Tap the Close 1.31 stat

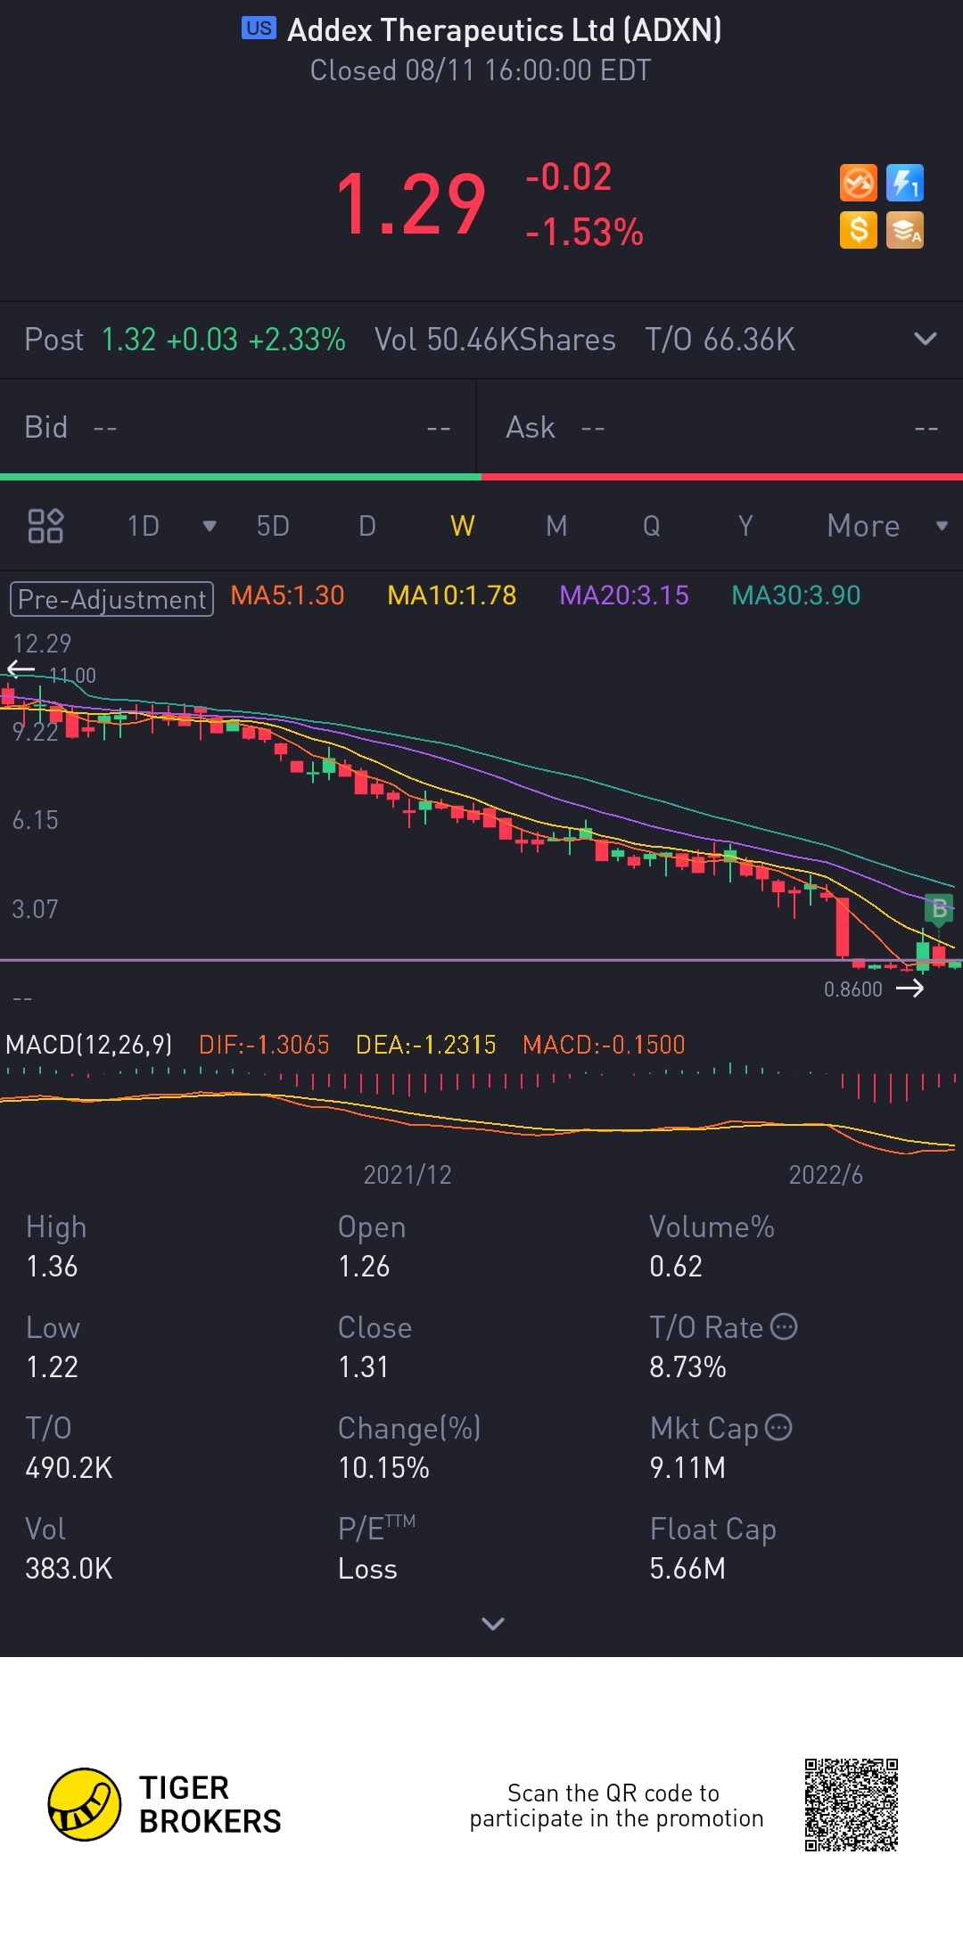[x=374, y=1347]
